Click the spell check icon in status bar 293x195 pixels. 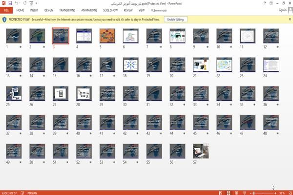tap(22, 193)
